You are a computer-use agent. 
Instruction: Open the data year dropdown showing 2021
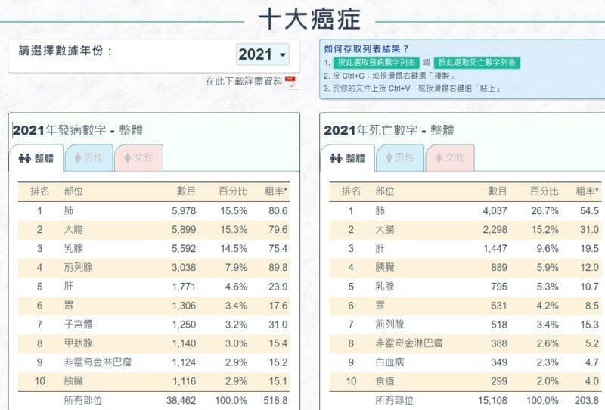(262, 54)
